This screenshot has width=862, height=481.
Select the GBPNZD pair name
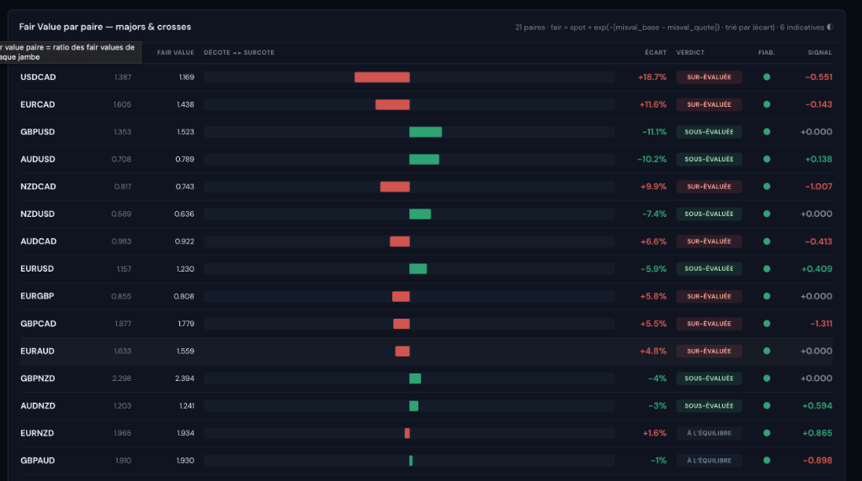(x=37, y=378)
